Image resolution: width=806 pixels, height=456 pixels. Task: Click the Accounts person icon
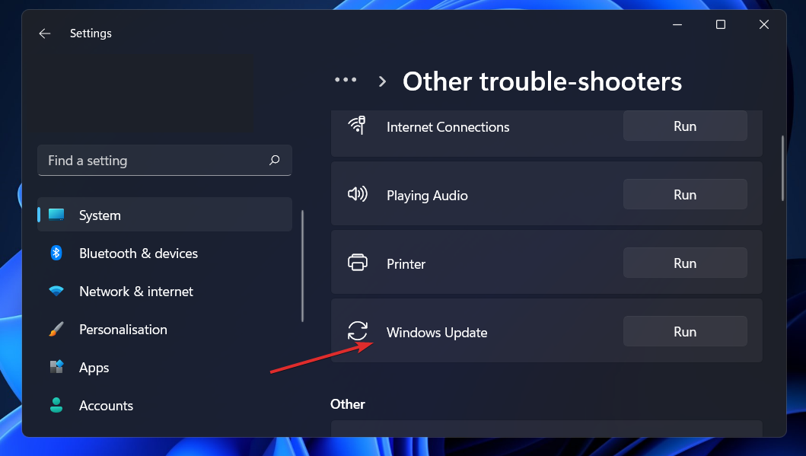[55, 405]
